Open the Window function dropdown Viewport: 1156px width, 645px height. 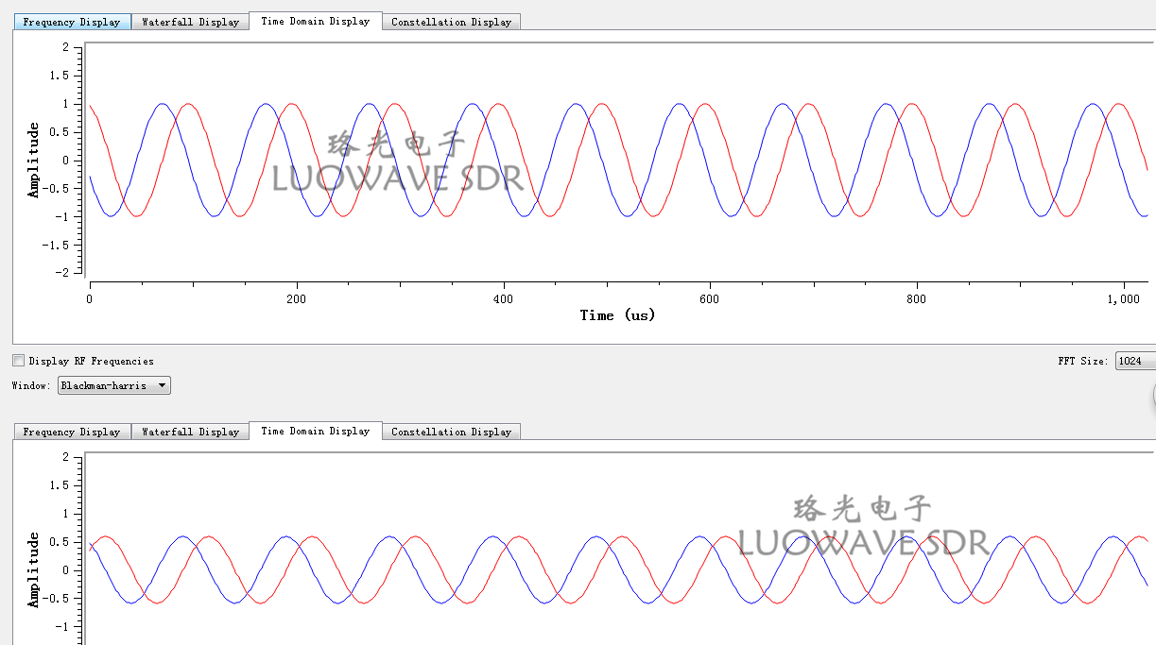click(113, 384)
